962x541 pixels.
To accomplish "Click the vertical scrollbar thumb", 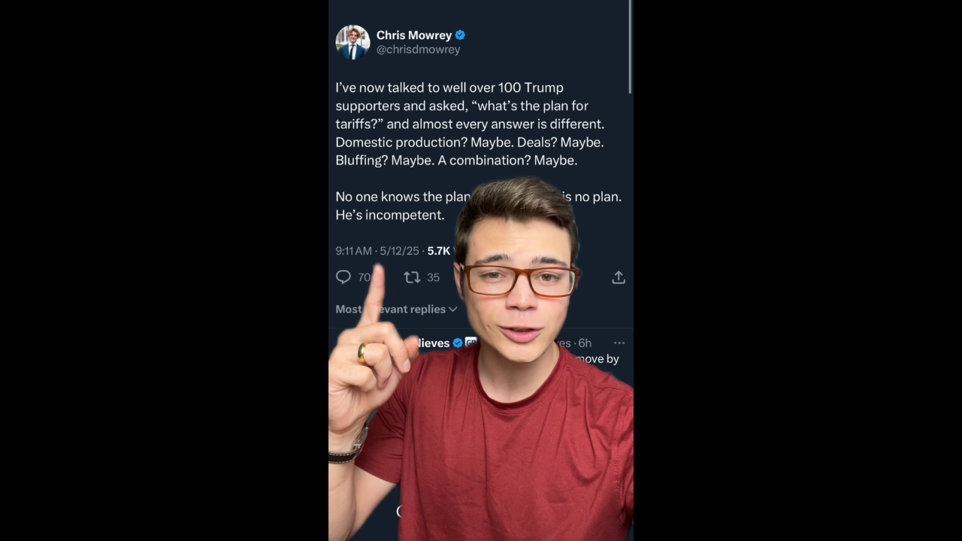I will click(x=631, y=47).
